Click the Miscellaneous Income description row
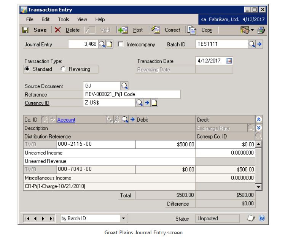Screen dimensions: 285x240 click(x=110, y=178)
